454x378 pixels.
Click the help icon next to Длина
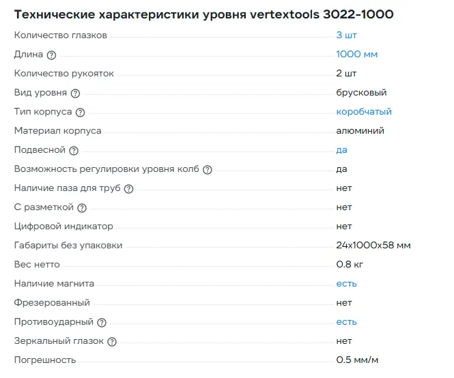51,55
